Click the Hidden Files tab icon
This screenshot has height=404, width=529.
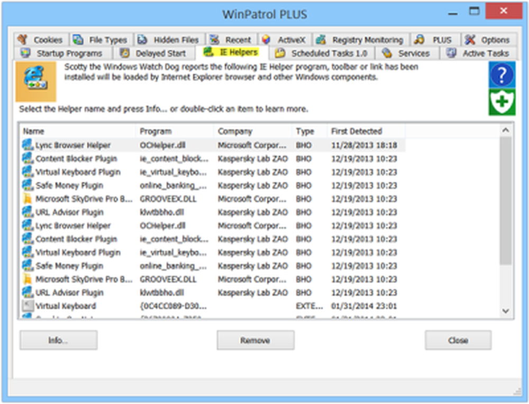[142, 40]
